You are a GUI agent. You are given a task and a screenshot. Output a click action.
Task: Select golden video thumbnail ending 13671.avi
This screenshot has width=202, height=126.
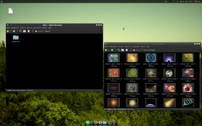pos(188,58)
